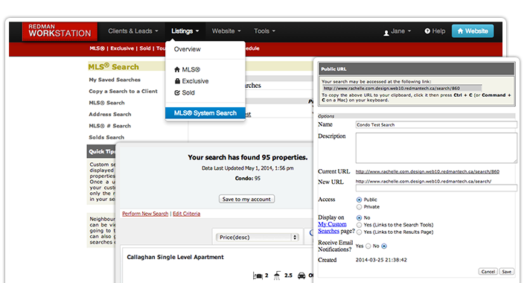This screenshot has height=283, width=530.
Task: Select No for email notifications
Action: [x=384, y=247]
